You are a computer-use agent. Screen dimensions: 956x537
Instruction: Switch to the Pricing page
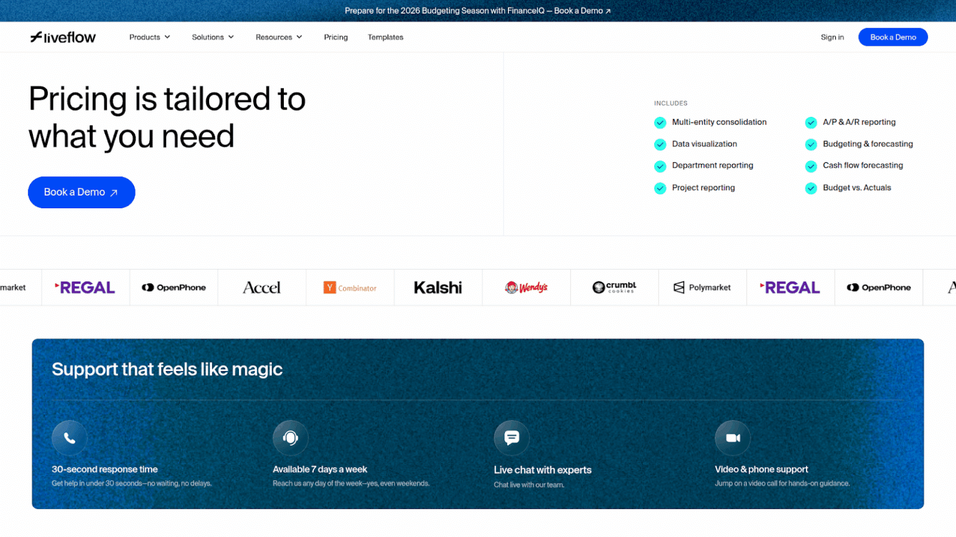(x=335, y=37)
